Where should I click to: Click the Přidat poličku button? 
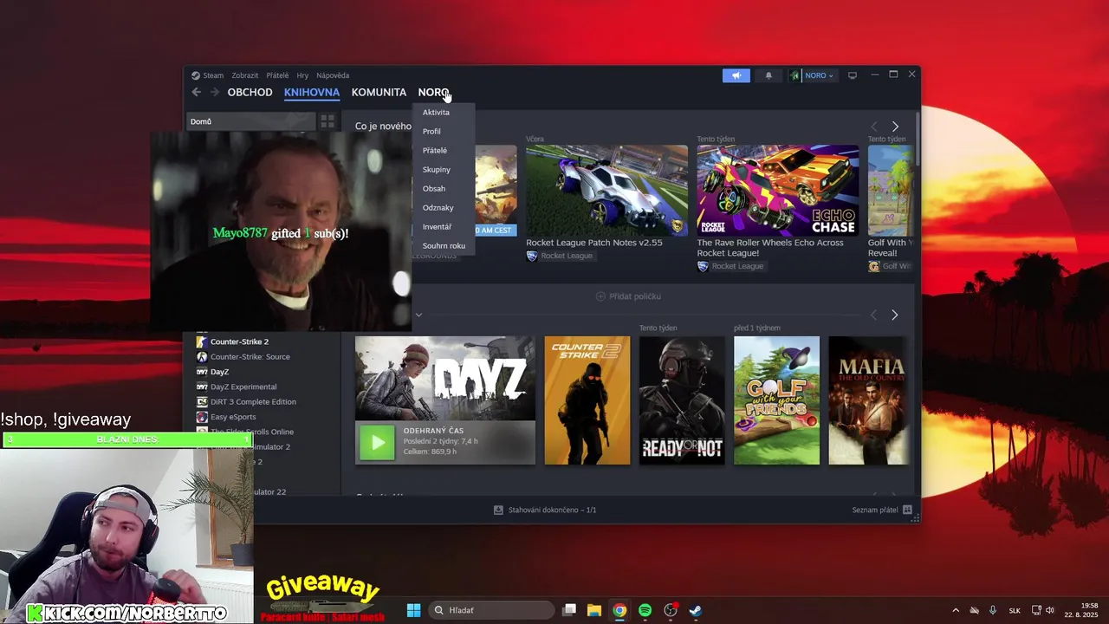tap(628, 296)
